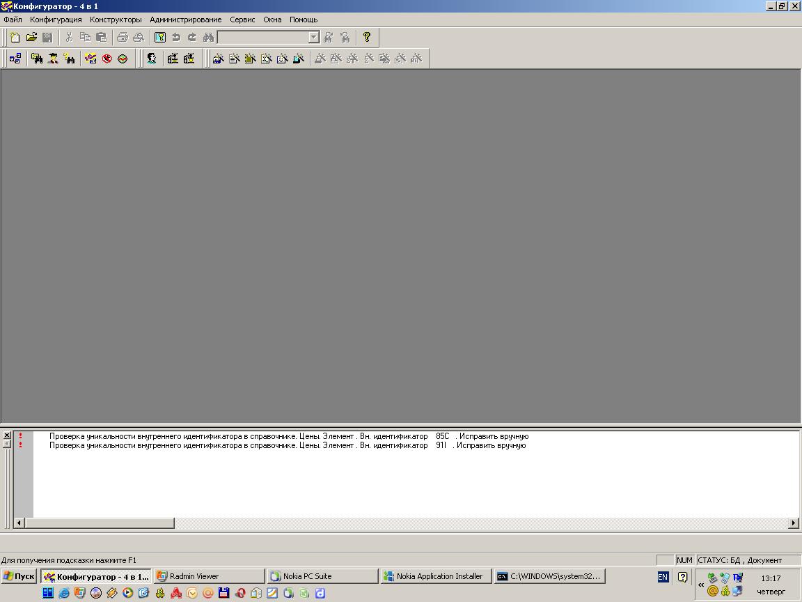Click the red debug circle icon

tap(107, 59)
